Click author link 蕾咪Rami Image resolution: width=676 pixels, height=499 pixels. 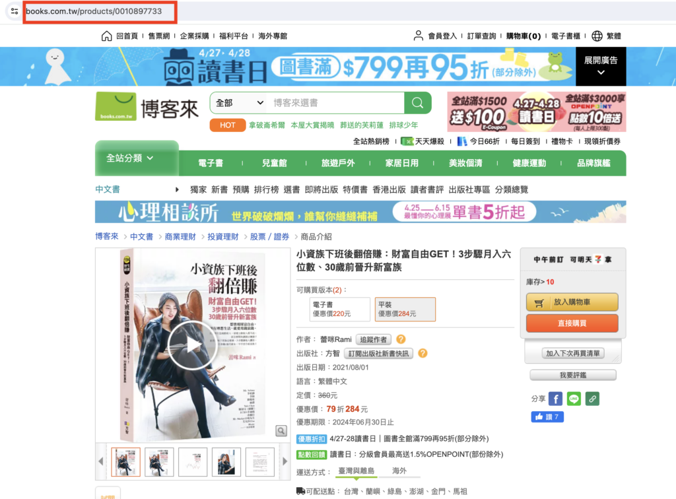(x=336, y=339)
